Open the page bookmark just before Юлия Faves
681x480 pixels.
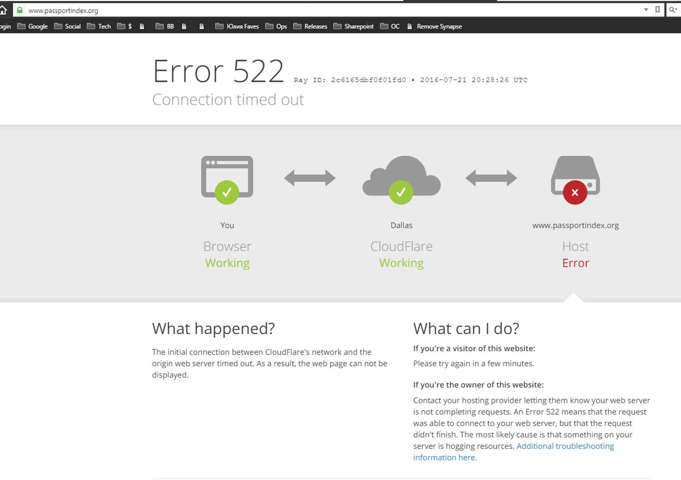pyautogui.click(x=202, y=26)
